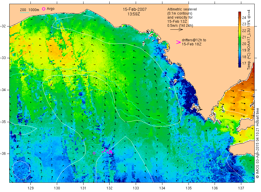This screenshot has height=192, width=261.
Task: Click the magenta drifter arrowhead legend symbol
Action: click(178, 42)
